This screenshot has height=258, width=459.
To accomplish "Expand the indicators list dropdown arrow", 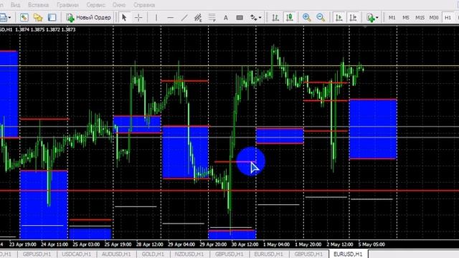I will tap(377, 18).
